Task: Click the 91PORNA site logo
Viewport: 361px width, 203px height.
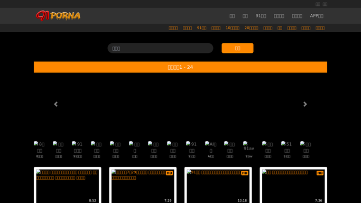Action: (58, 16)
